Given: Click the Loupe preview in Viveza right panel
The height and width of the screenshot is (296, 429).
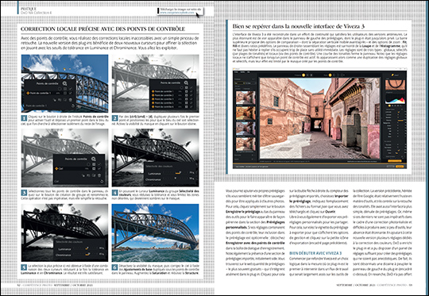Looking at the screenshot, I should [395, 85].
